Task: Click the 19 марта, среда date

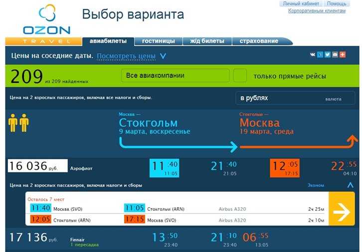Action: [x=267, y=131]
